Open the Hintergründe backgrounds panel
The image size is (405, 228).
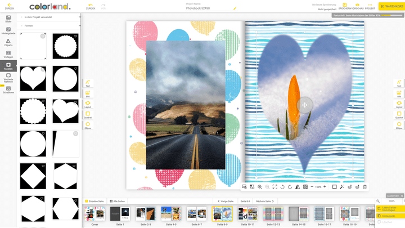(8, 30)
